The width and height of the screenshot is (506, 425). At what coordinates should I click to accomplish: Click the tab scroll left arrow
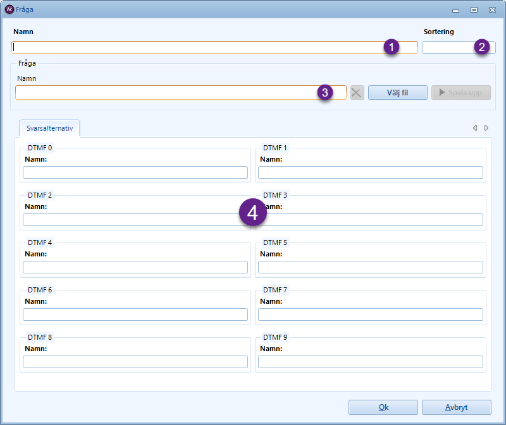point(475,128)
